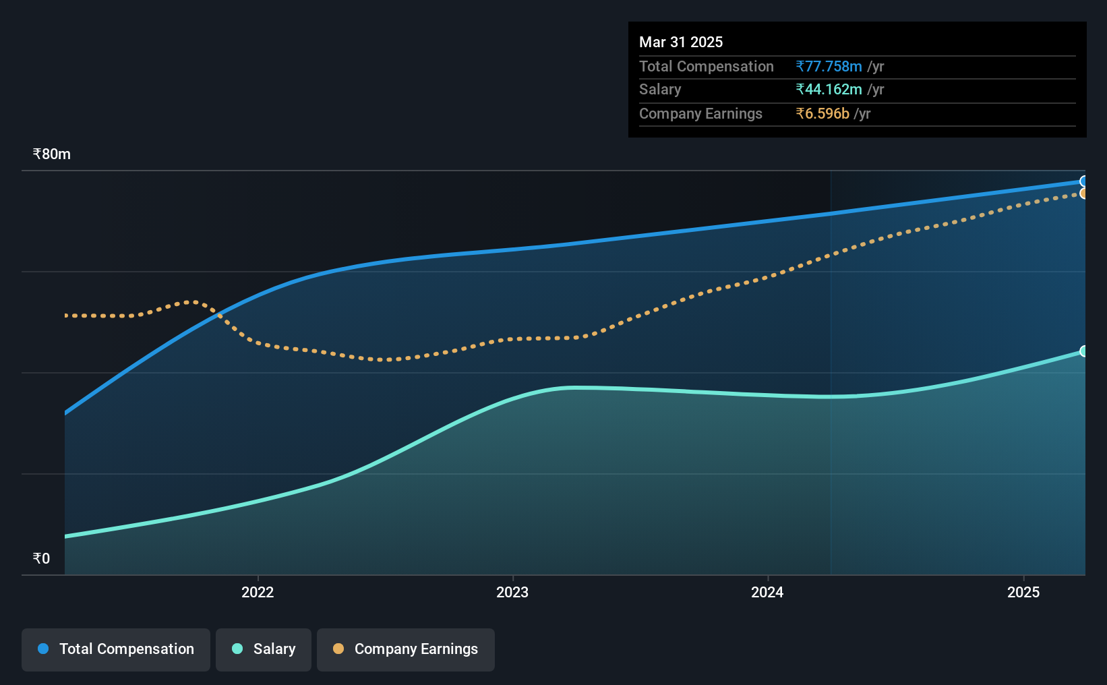This screenshot has width=1107, height=685.
Task: Toggle the Total Compensation legend button
Action: click(116, 649)
